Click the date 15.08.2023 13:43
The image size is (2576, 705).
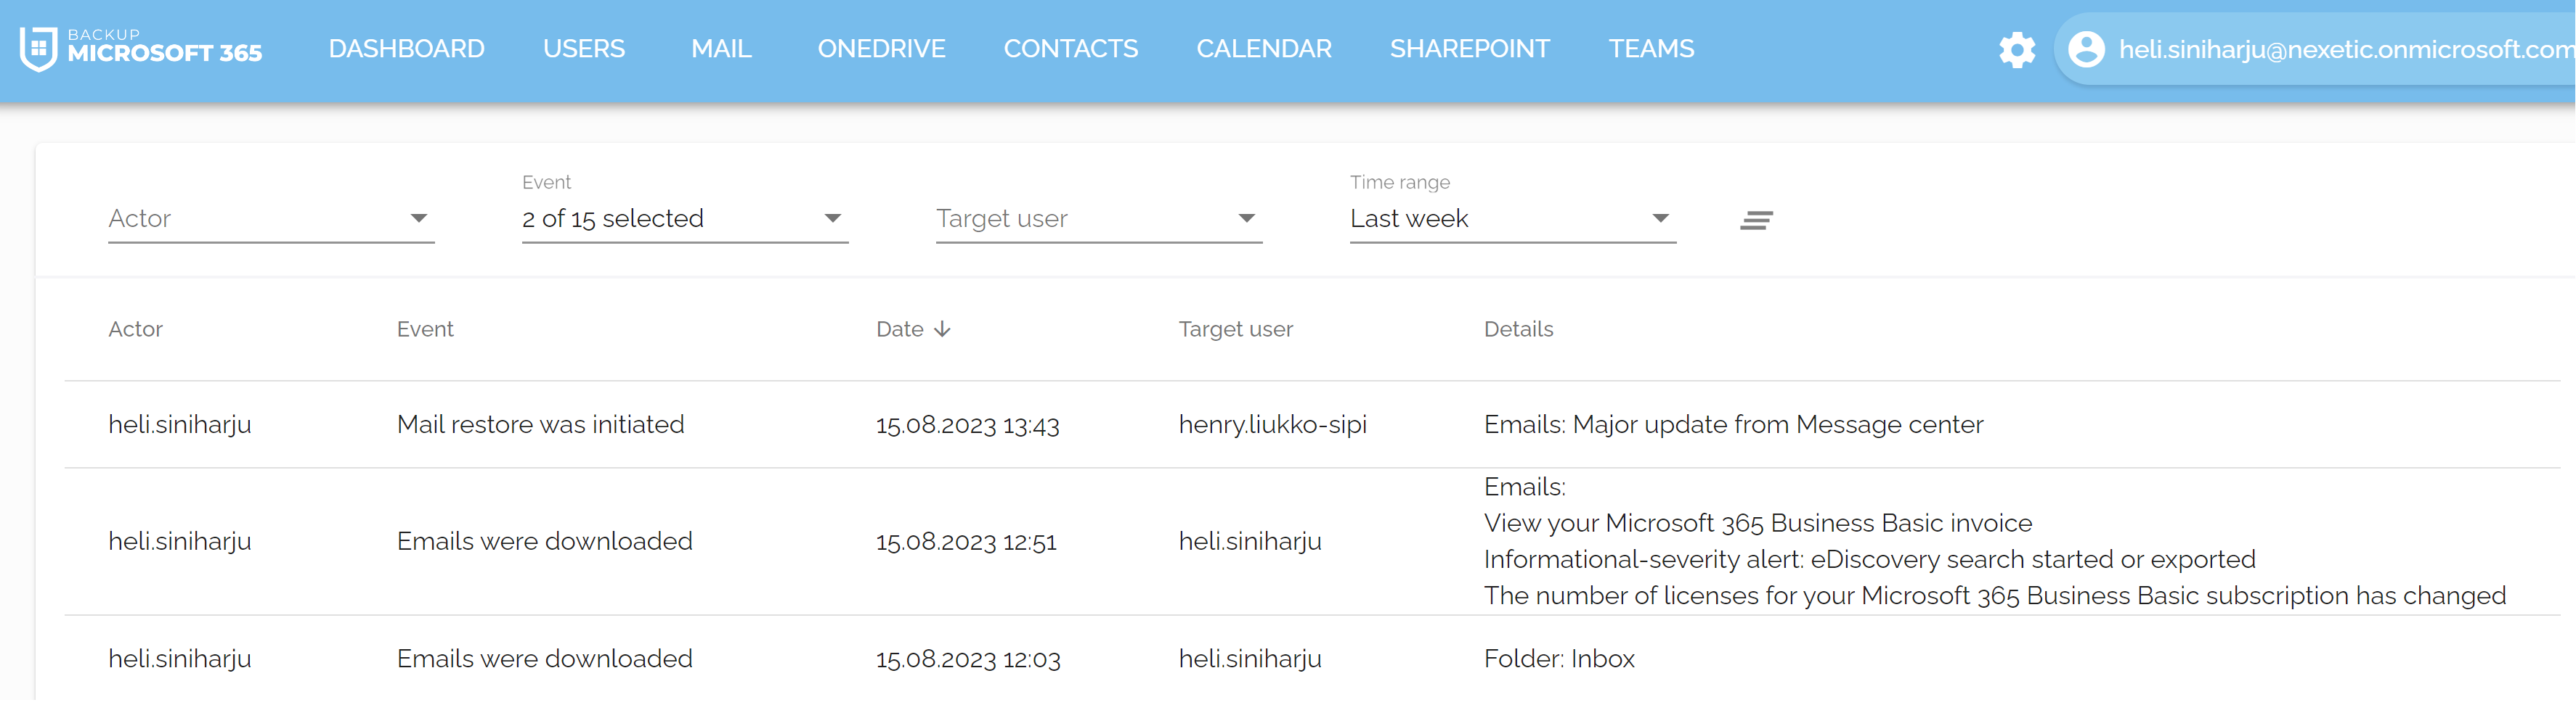[x=967, y=426]
